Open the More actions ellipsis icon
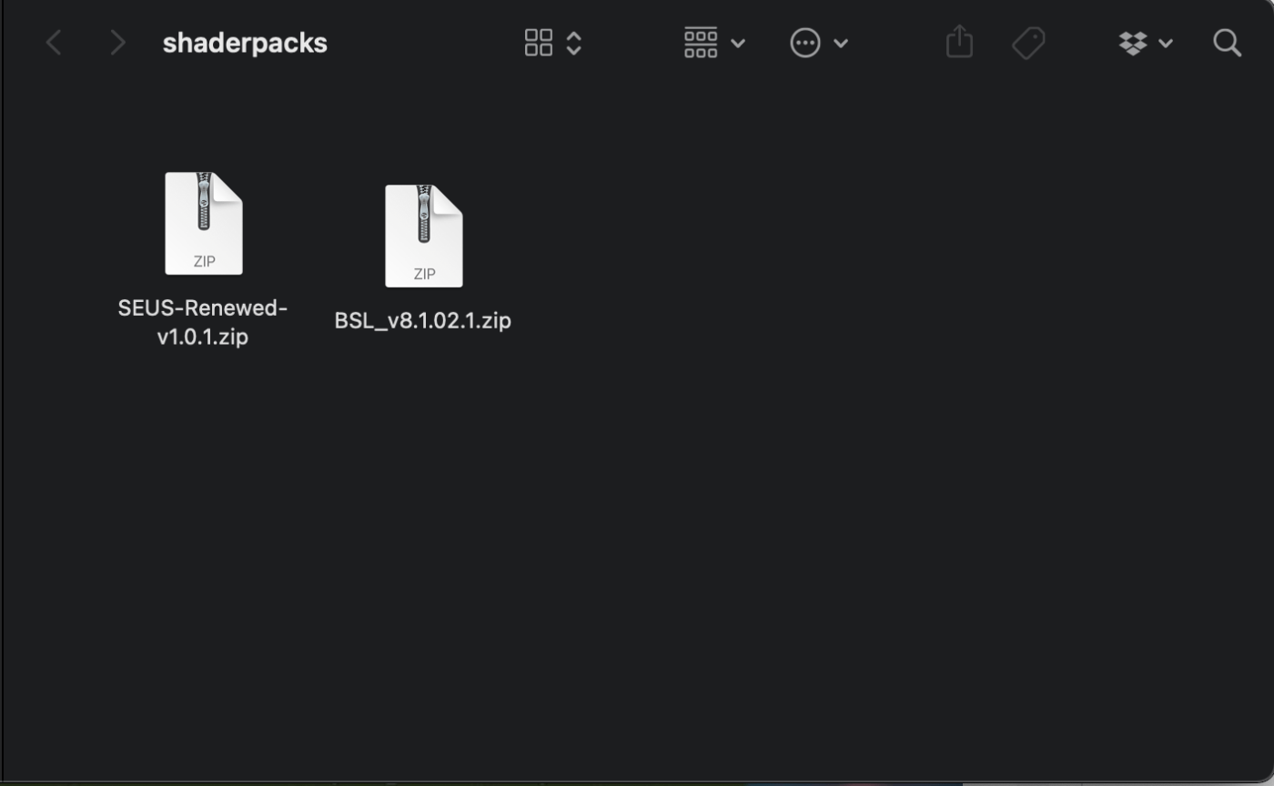The image size is (1274, 786). 805,42
